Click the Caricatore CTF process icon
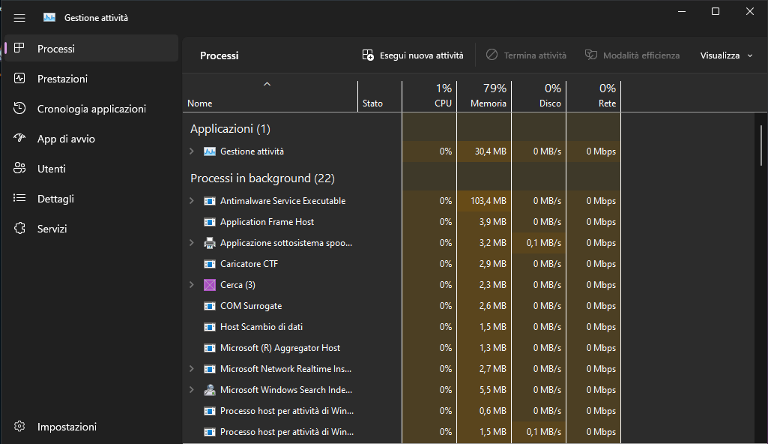 pos(210,264)
